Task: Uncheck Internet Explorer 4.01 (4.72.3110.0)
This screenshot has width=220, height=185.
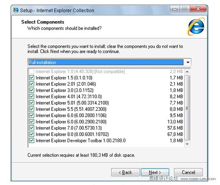Action: [31, 97]
